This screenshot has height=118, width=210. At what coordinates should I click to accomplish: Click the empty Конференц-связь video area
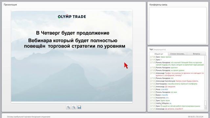(x=178, y=26)
